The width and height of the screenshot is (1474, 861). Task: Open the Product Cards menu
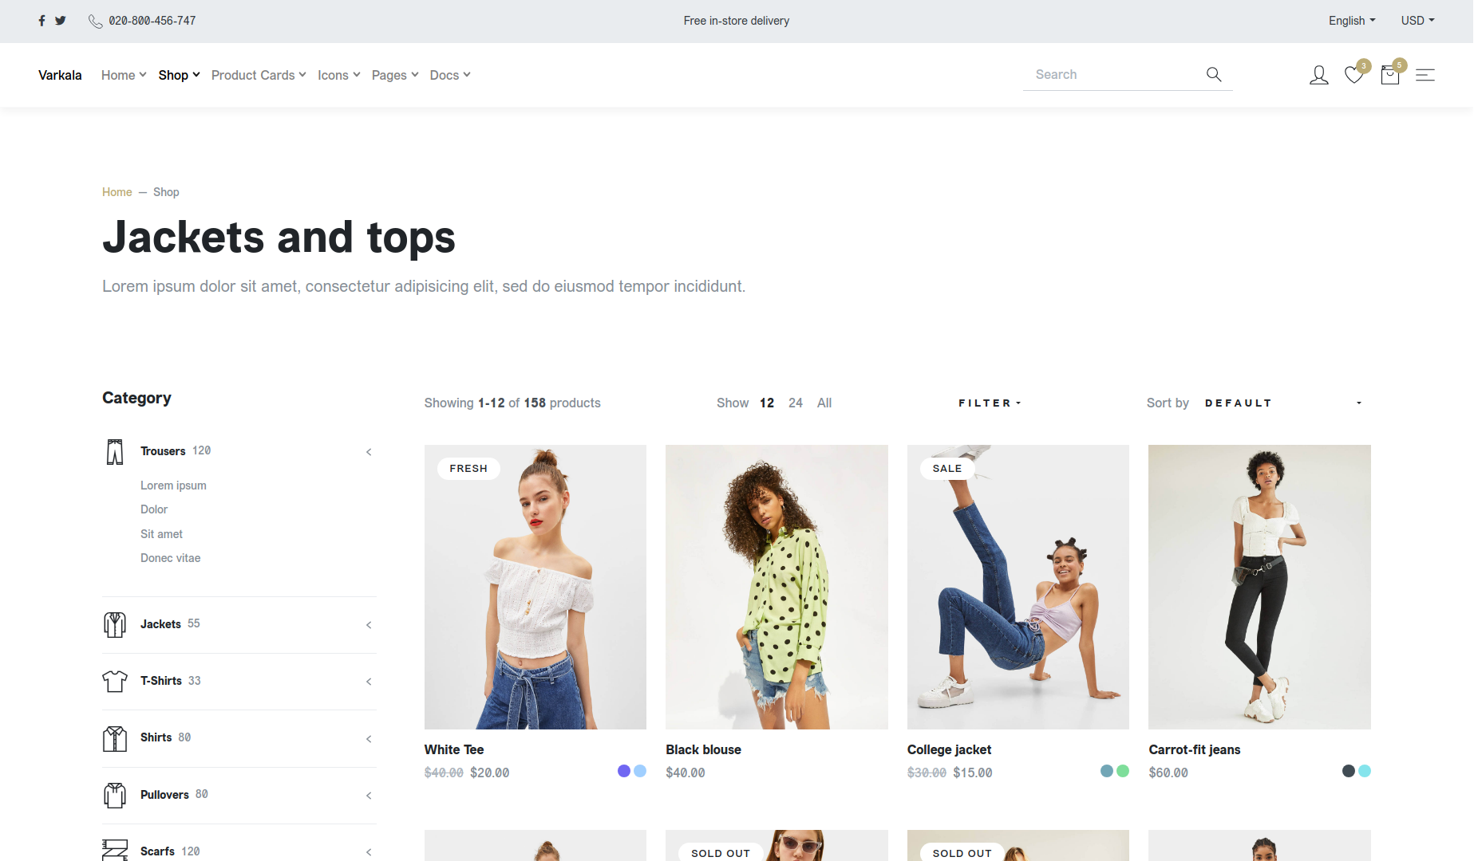(259, 75)
